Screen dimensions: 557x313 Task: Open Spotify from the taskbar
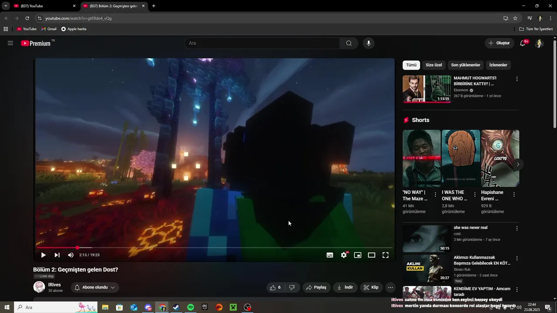coord(191,307)
